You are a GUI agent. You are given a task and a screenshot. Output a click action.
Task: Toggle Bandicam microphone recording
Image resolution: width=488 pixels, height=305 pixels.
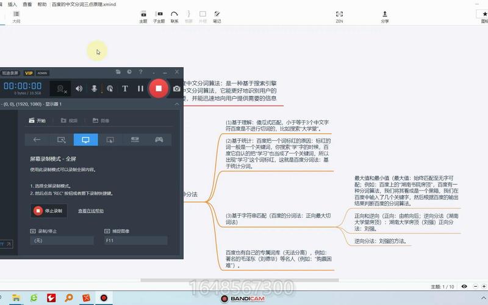pyautogui.click(x=94, y=88)
